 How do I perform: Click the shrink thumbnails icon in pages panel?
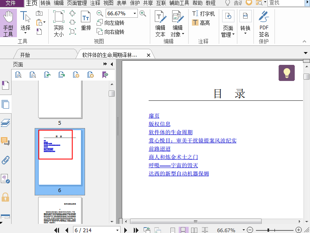[33, 75]
